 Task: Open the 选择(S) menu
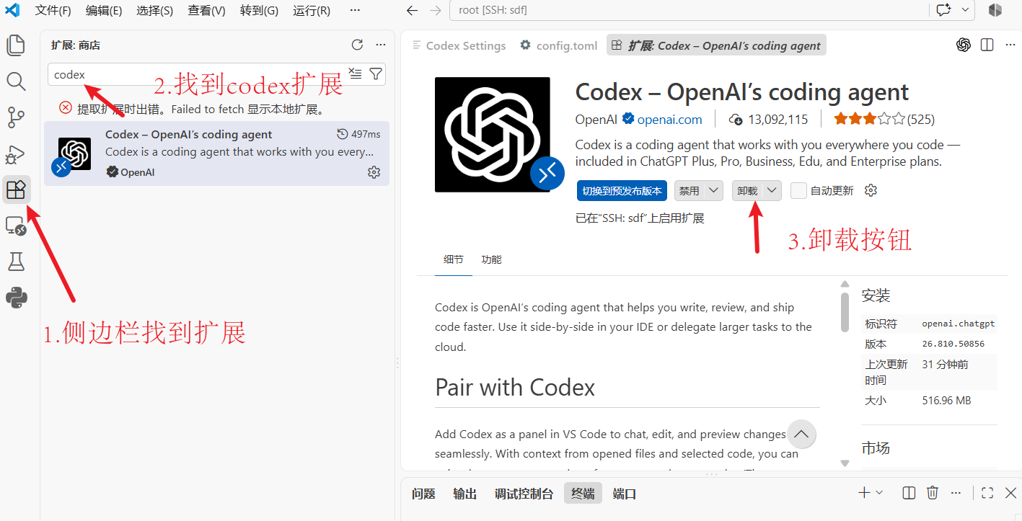coord(155,10)
